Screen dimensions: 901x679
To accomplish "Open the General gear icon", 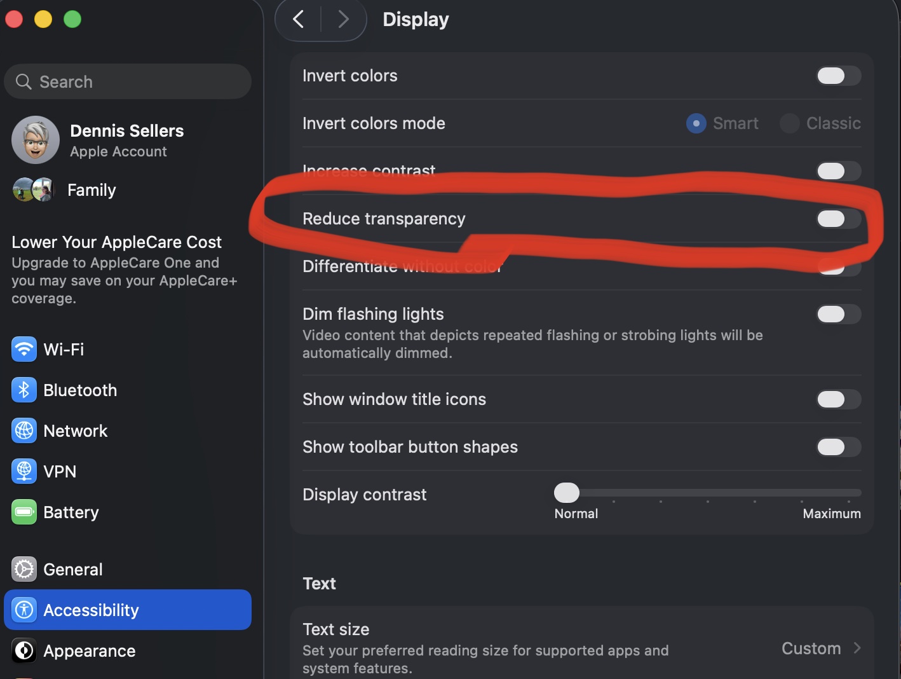I will coord(24,569).
